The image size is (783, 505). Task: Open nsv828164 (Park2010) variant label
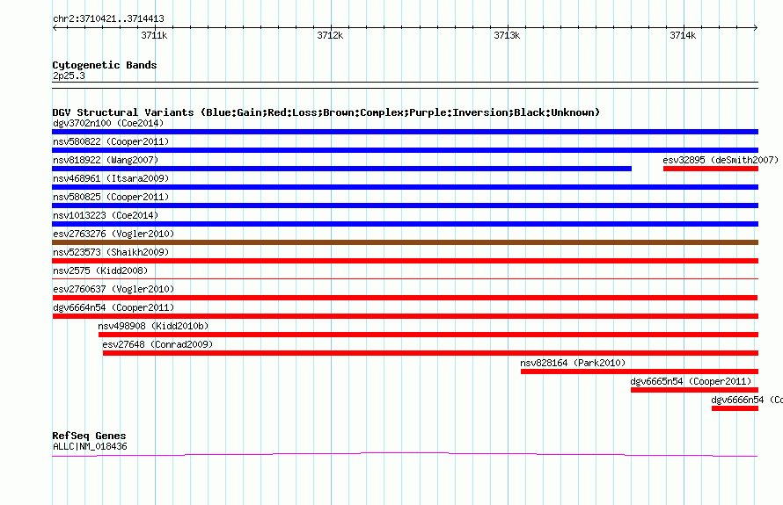click(573, 363)
